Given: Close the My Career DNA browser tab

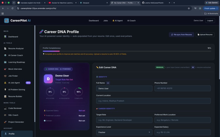Looking at the screenshot, I should click(x=138, y=3).
